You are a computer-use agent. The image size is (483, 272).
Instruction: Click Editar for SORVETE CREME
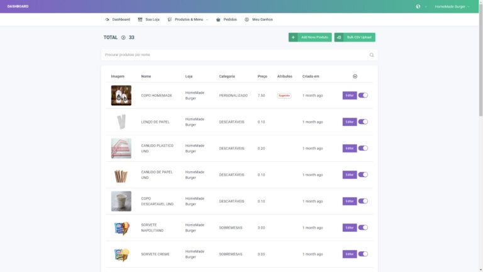click(349, 254)
